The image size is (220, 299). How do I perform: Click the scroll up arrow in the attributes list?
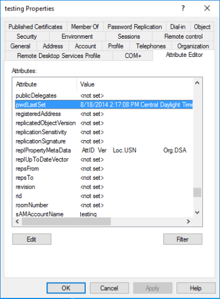197,83
